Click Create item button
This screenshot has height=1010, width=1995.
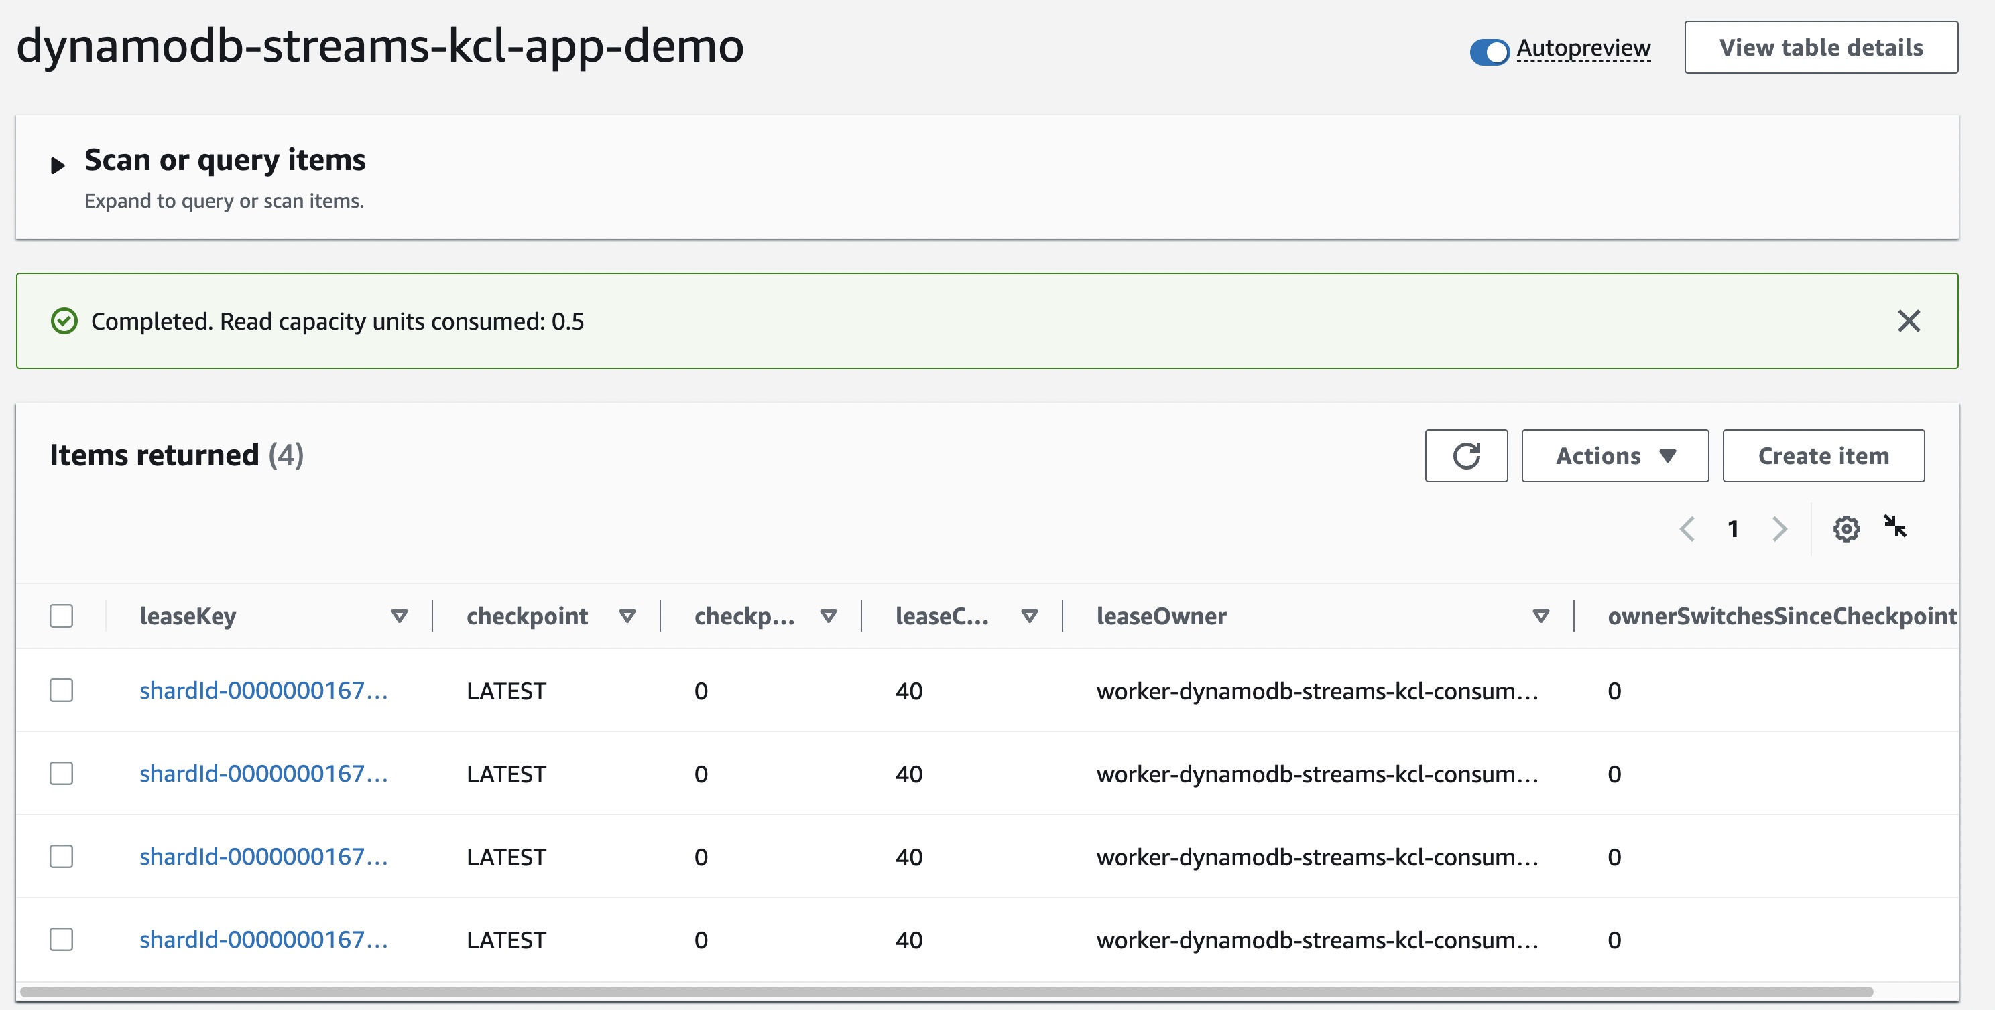pyautogui.click(x=1822, y=456)
